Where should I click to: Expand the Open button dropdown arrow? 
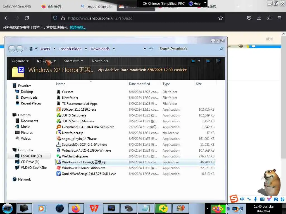pos(54,61)
